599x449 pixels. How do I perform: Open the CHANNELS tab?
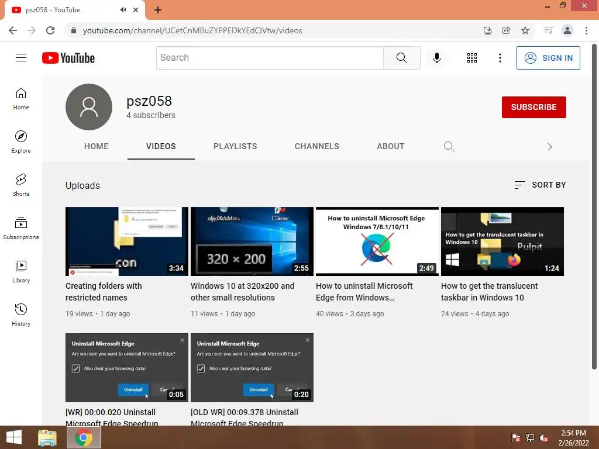(316, 146)
